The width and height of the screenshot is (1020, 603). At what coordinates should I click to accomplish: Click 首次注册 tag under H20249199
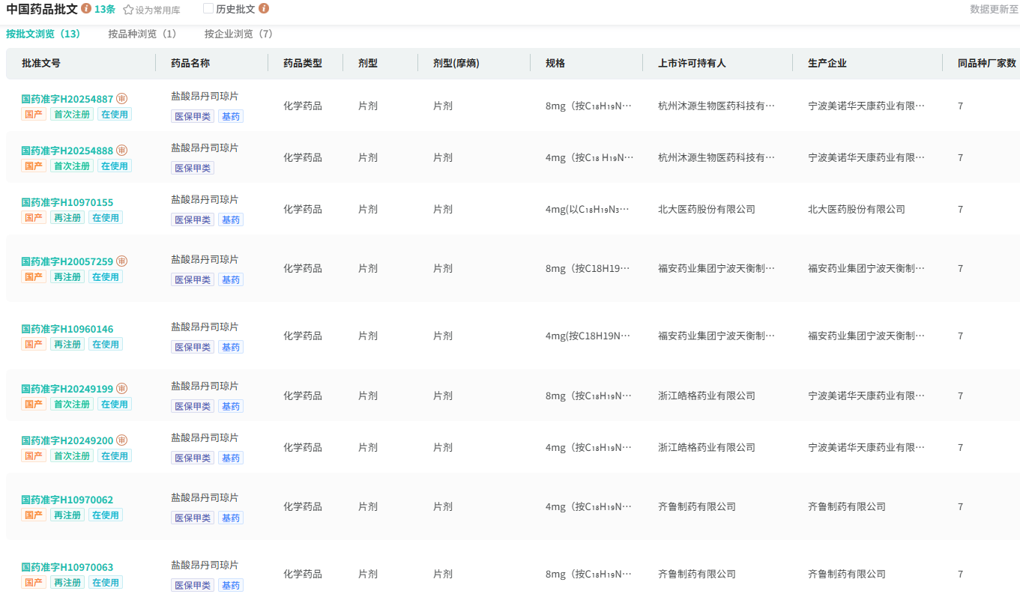tap(71, 404)
